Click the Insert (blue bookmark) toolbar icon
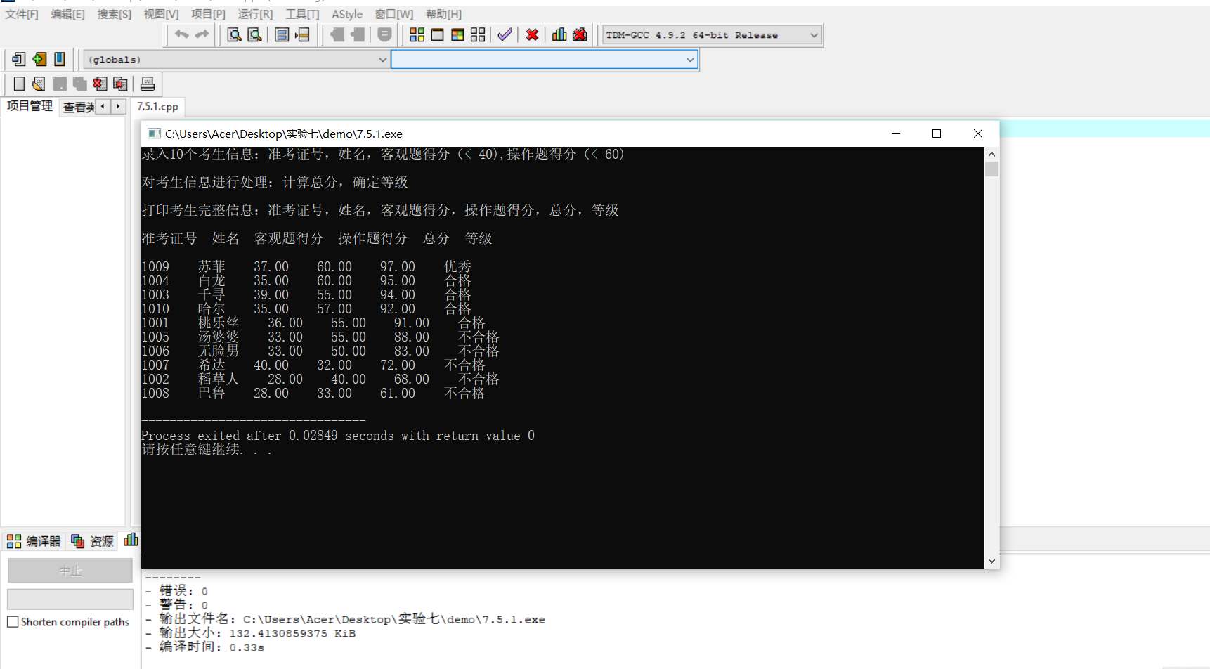The image size is (1210, 669). pyautogui.click(x=60, y=59)
